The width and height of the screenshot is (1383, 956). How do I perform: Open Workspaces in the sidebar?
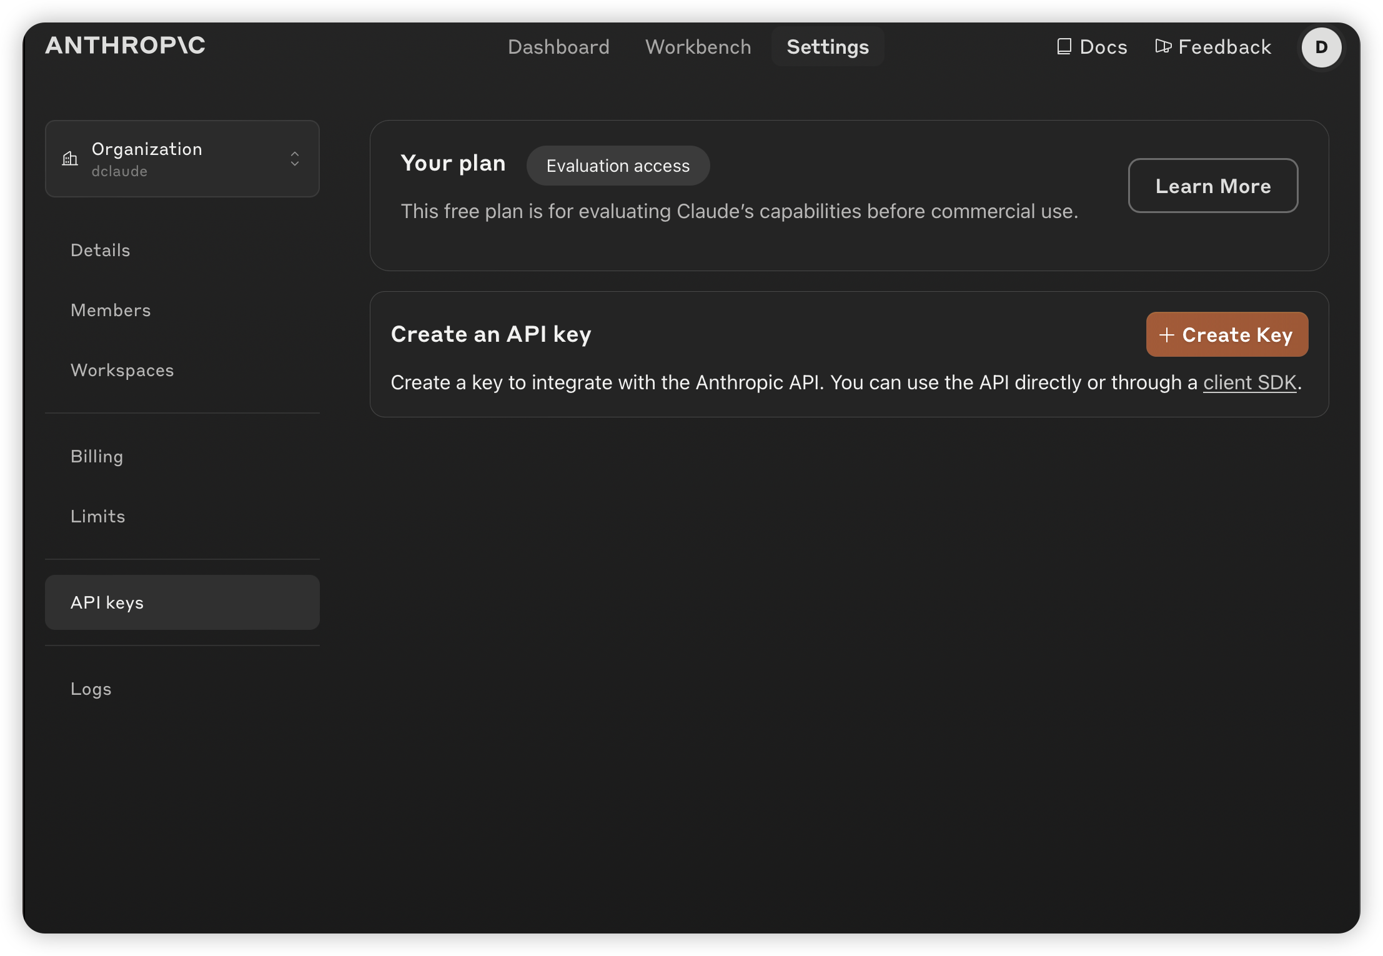coord(122,371)
